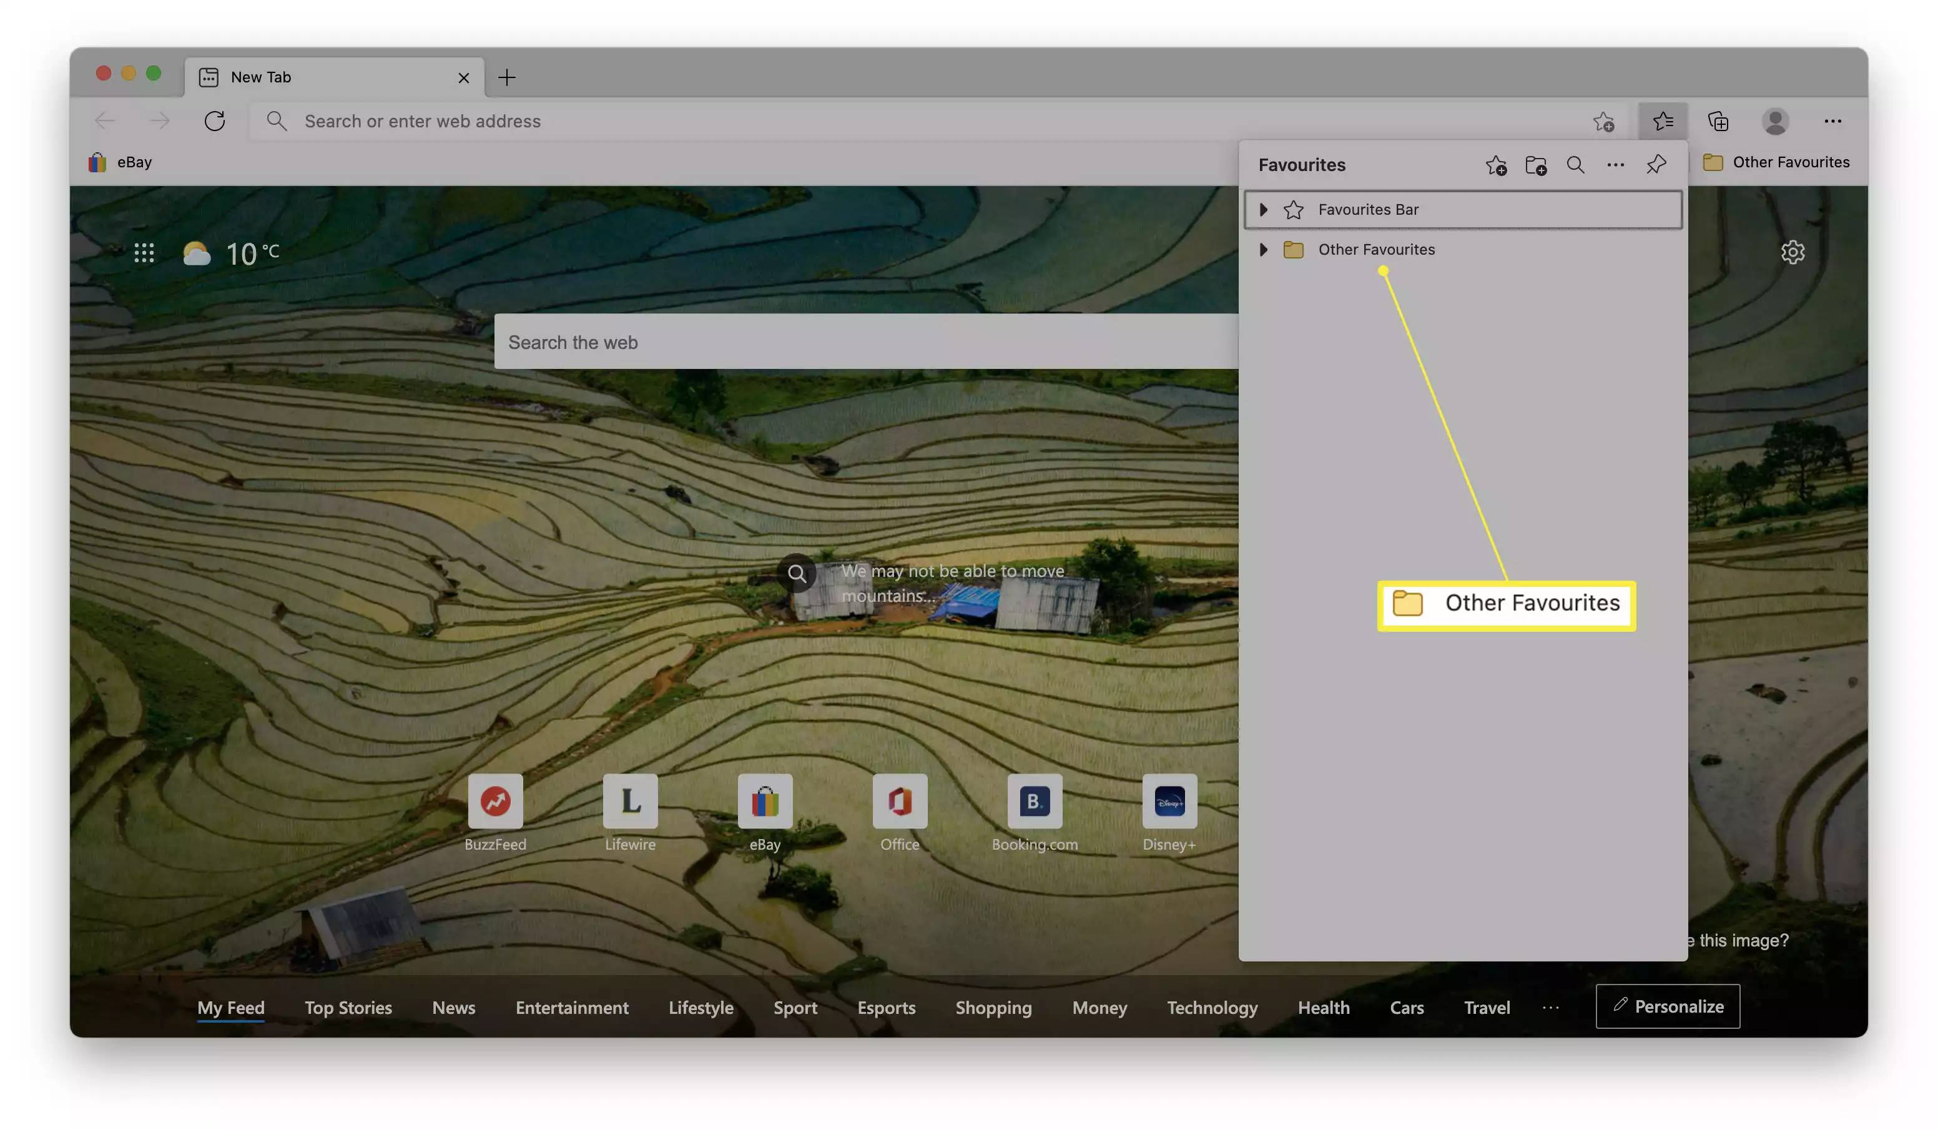Click the Add to Favourites icon
The height and width of the screenshot is (1130, 1938).
coord(1494,164)
